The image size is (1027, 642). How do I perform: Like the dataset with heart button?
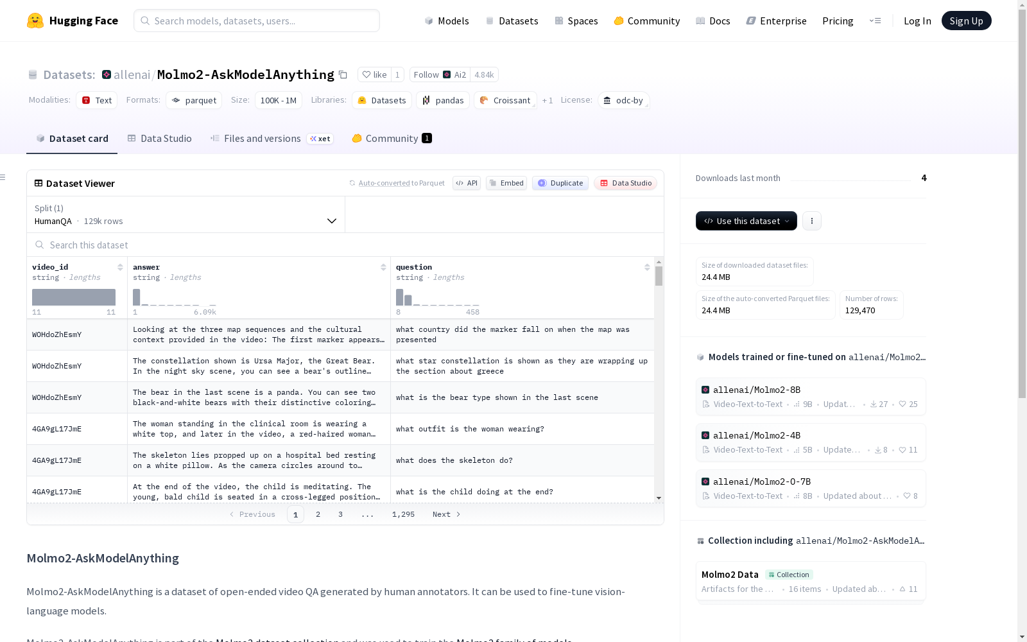coord(374,74)
